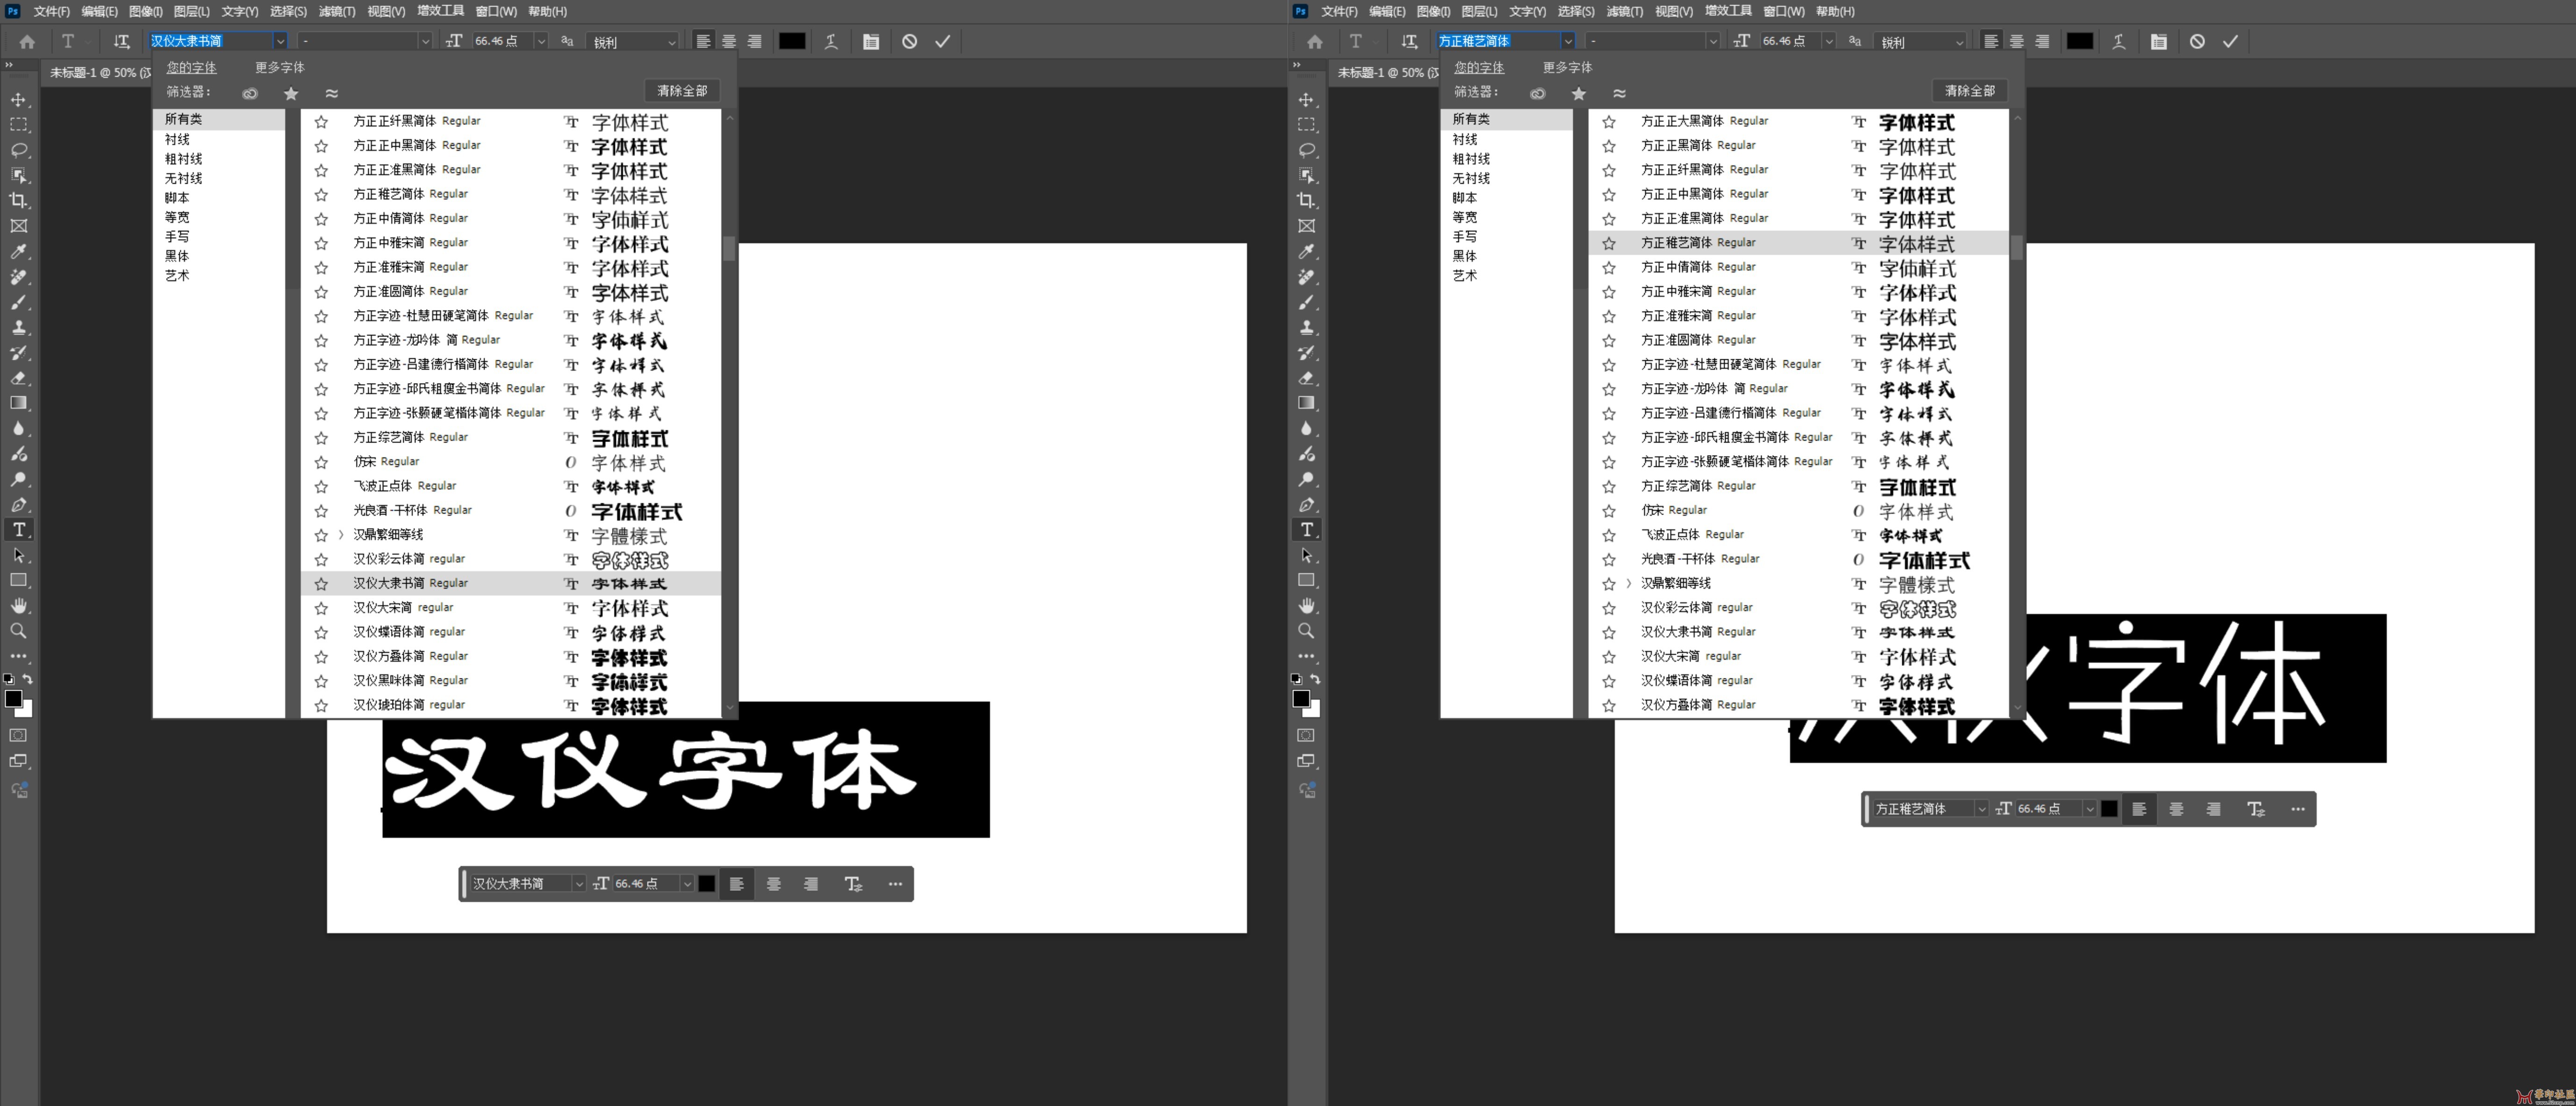
Task: Favorite 方正综艺简体 font in left list
Action: click(321, 437)
